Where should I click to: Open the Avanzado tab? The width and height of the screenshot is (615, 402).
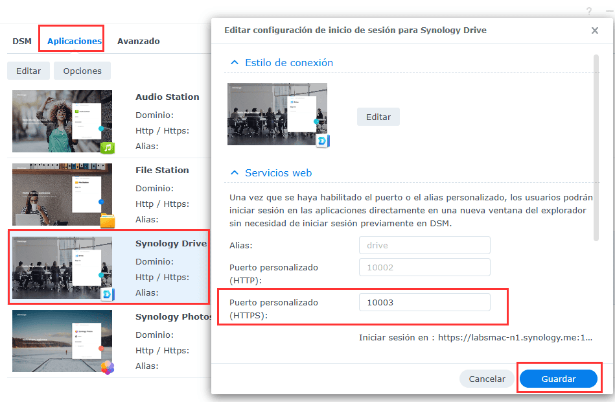point(138,41)
